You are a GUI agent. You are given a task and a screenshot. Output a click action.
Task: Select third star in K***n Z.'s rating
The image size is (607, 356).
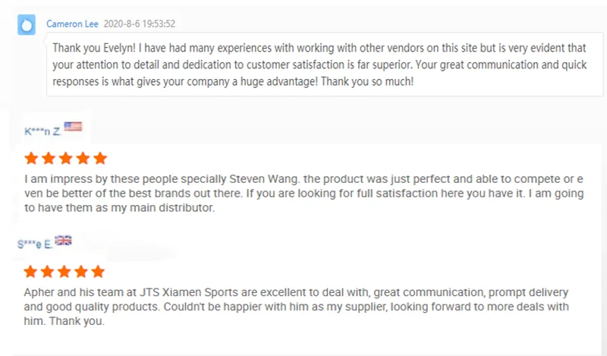(x=66, y=159)
